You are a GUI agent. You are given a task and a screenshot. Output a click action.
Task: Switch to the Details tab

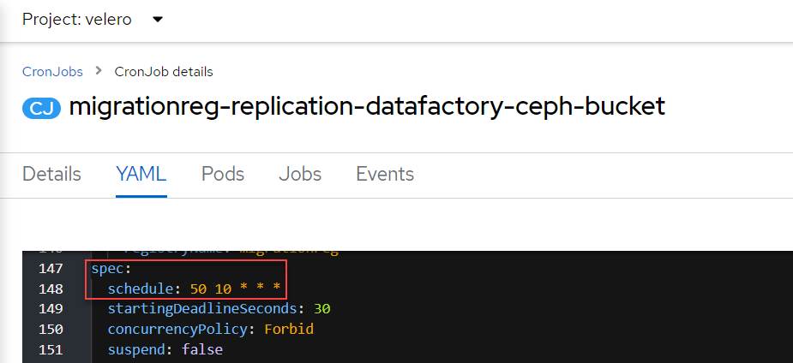pyautogui.click(x=51, y=174)
